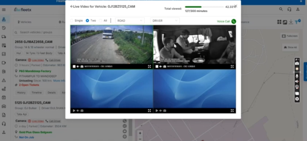
Task: Click the settings gear in recorder toolbar
Action: tap(297, 99)
